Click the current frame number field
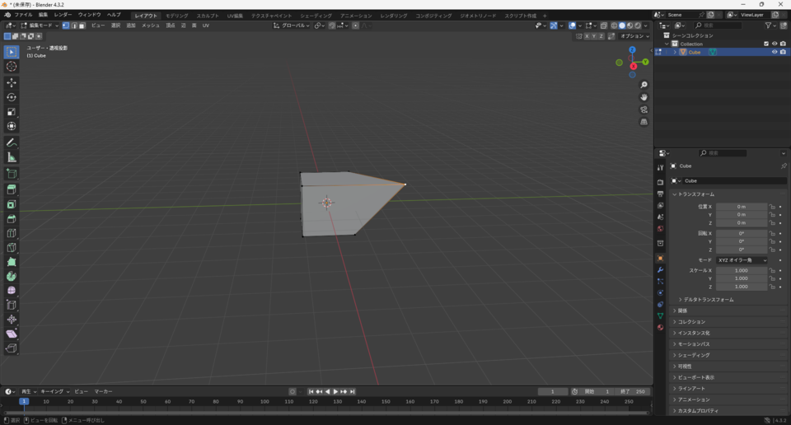The width and height of the screenshot is (791, 425). pos(552,392)
